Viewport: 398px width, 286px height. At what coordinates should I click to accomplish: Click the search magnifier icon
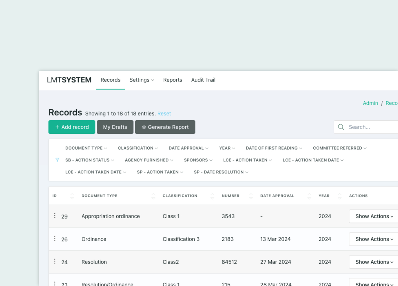pyautogui.click(x=341, y=127)
